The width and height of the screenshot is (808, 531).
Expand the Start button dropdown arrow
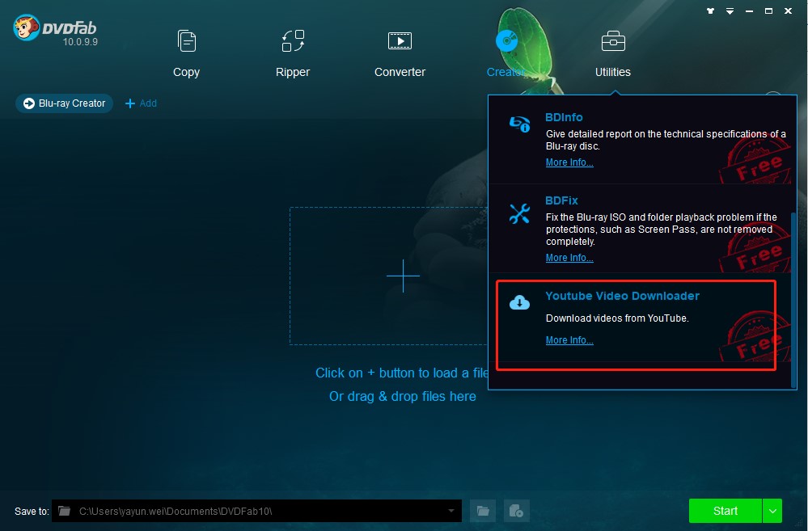[x=772, y=511]
